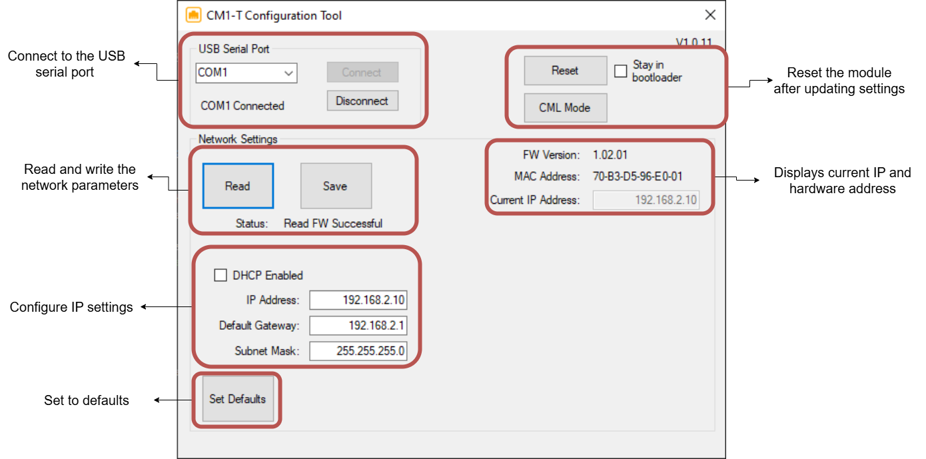Click the Read FW Successful status text
Viewport: 926px width, 459px height.
(x=333, y=224)
